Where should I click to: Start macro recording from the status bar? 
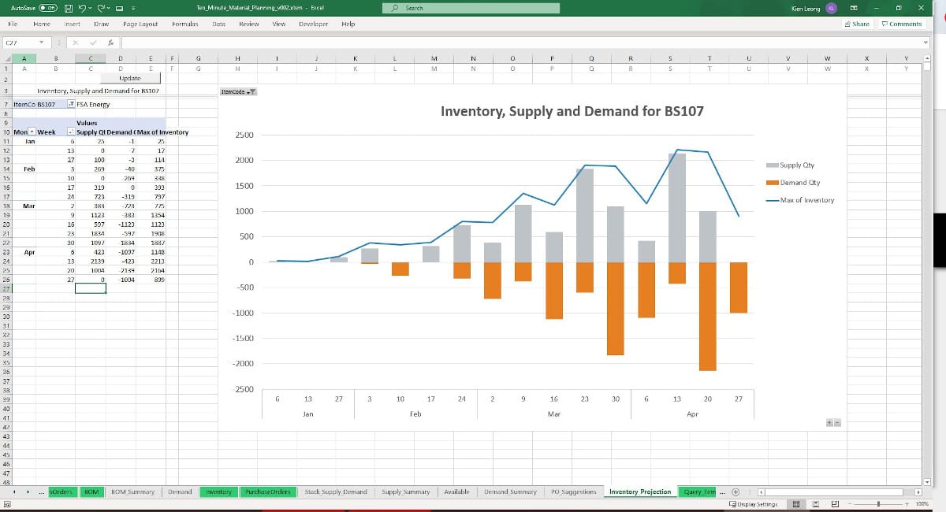pyautogui.click(x=8, y=503)
